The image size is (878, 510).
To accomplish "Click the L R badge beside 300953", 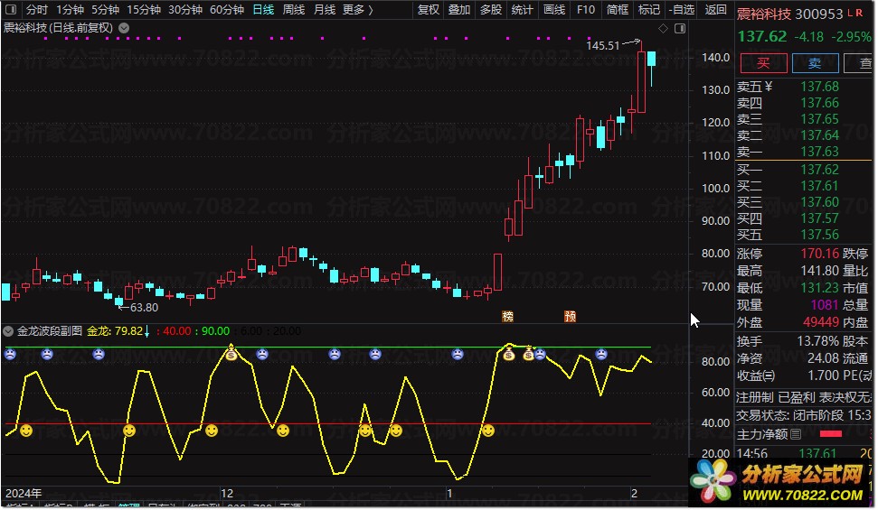I will click(x=855, y=13).
